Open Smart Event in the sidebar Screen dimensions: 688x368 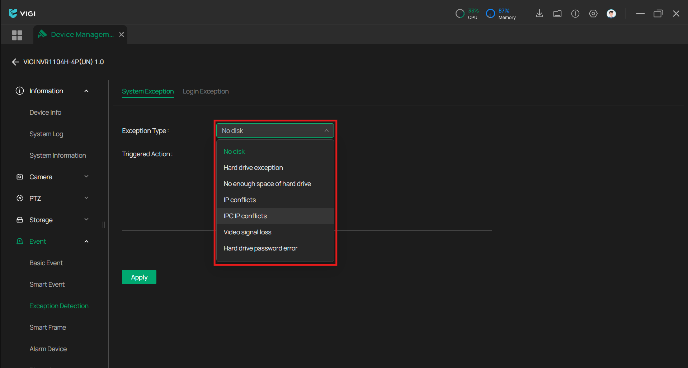coord(47,285)
